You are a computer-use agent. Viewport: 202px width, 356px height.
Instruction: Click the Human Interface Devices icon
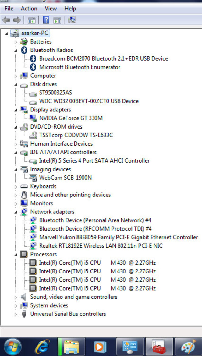click(x=24, y=144)
